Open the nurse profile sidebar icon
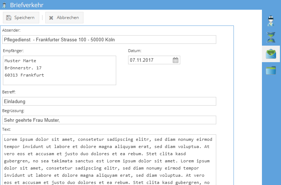Image resolution: width=281 pixels, height=185 pixels. [271, 21]
